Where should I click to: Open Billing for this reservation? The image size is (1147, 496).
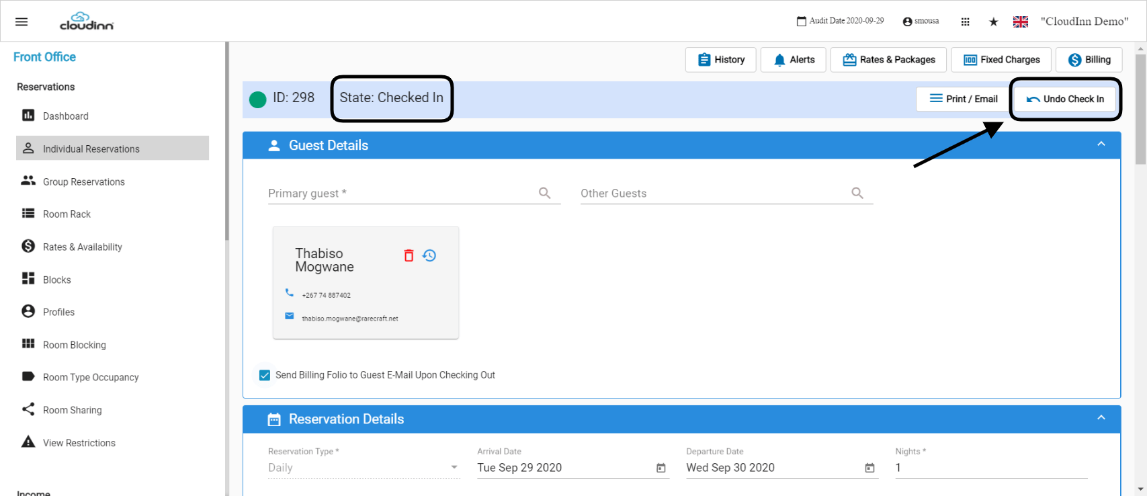(x=1089, y=60)
